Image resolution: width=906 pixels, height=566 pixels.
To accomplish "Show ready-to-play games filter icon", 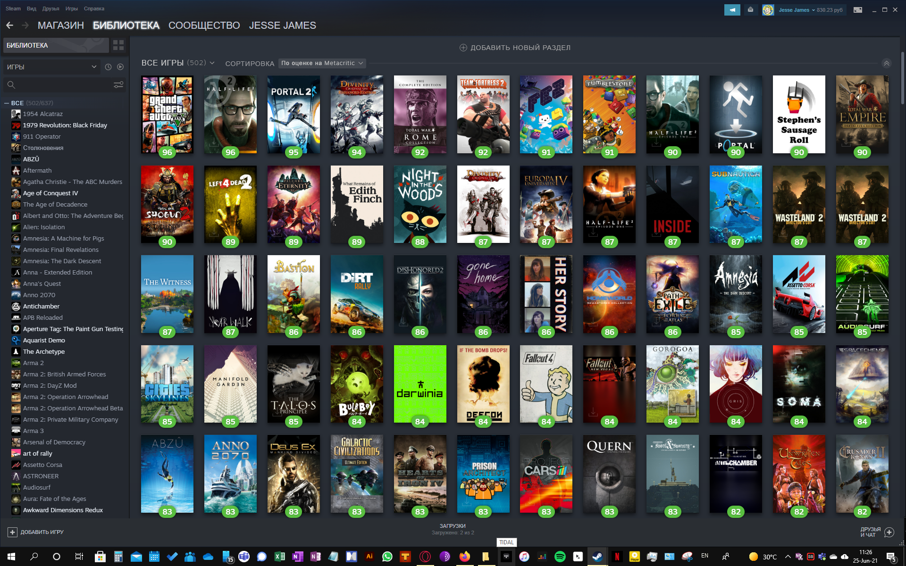I will pos(120,67).
